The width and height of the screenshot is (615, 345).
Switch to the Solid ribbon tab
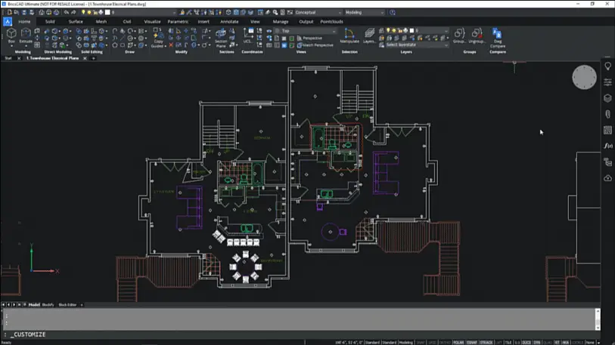[50, 22]
